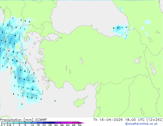The height and width of the screenshot is (126, 163).
Task: Click the island of Crete on the map
Action: (x=29, y=95)
